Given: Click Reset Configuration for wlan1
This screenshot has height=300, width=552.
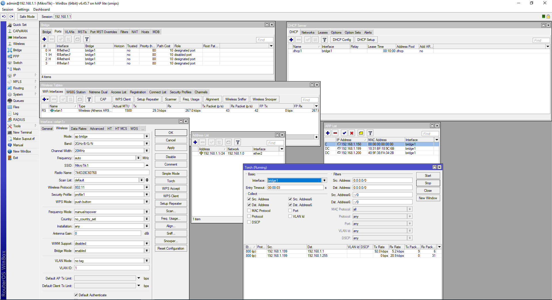Looking at the screenshot, I should (x=171, y=248).
